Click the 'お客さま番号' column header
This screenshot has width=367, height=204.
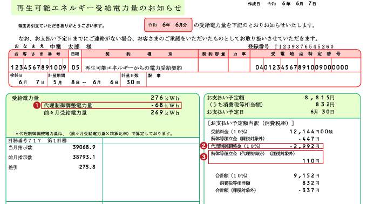[38, 54]
